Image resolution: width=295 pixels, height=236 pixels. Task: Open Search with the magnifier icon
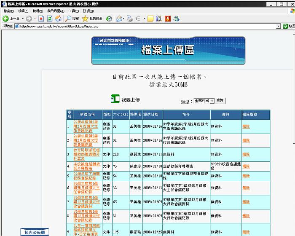tap(68, 19)
